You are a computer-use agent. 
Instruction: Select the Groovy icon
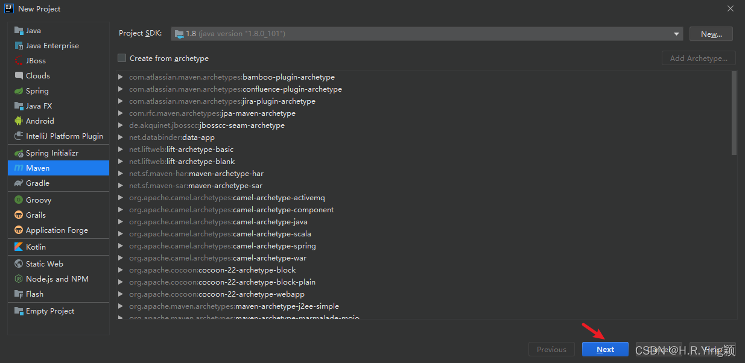pyautogui.click(x=19, y=200)
